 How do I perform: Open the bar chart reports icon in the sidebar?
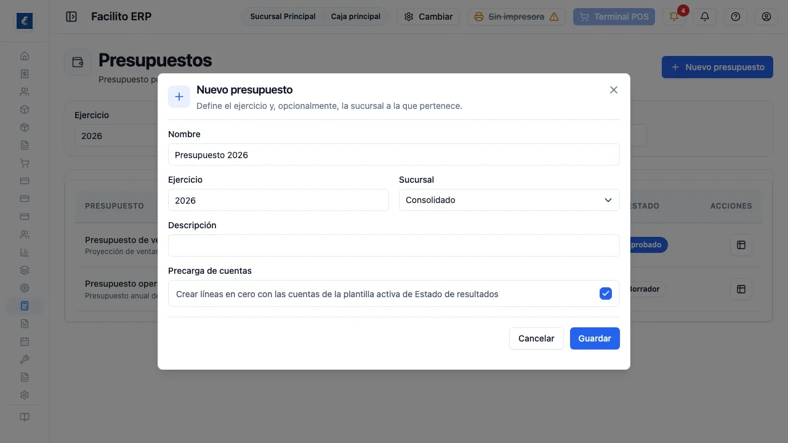tap(25, 252)
